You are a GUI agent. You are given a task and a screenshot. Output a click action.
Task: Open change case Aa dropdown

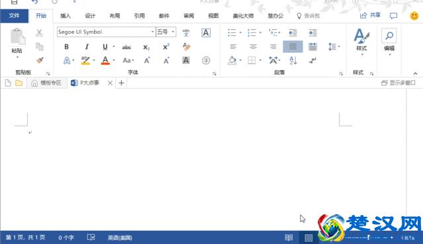[128, 60]
